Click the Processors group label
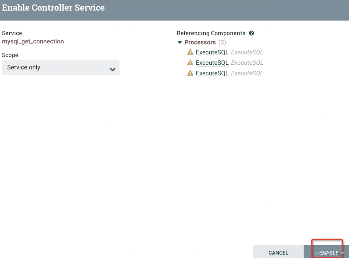This screenshot has width=349, height=258. (200, 42)
